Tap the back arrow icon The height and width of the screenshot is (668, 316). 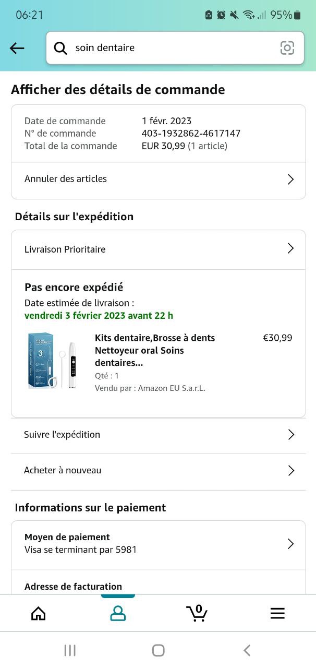click(17, 48)
